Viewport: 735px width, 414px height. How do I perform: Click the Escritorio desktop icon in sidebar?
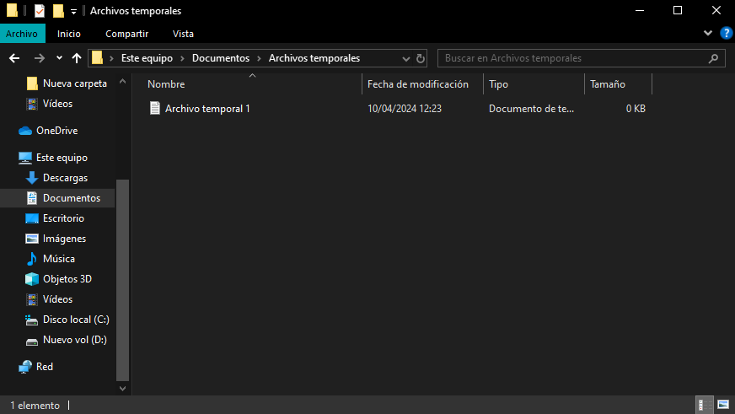[32, 218]
